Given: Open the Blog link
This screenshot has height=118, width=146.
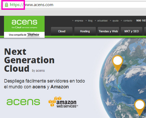Looking at the screenshot, I should tap(90, 21).
